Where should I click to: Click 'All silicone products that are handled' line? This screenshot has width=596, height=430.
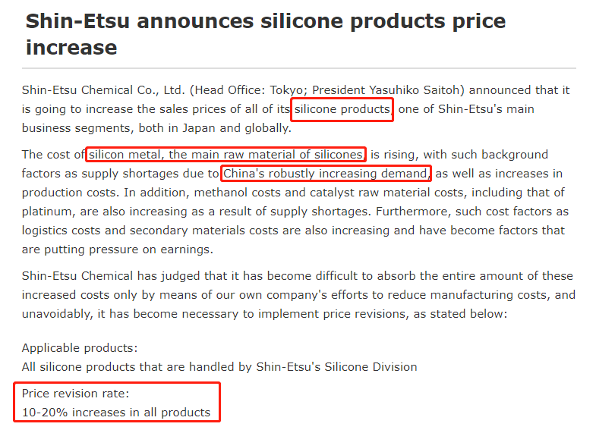219,367
